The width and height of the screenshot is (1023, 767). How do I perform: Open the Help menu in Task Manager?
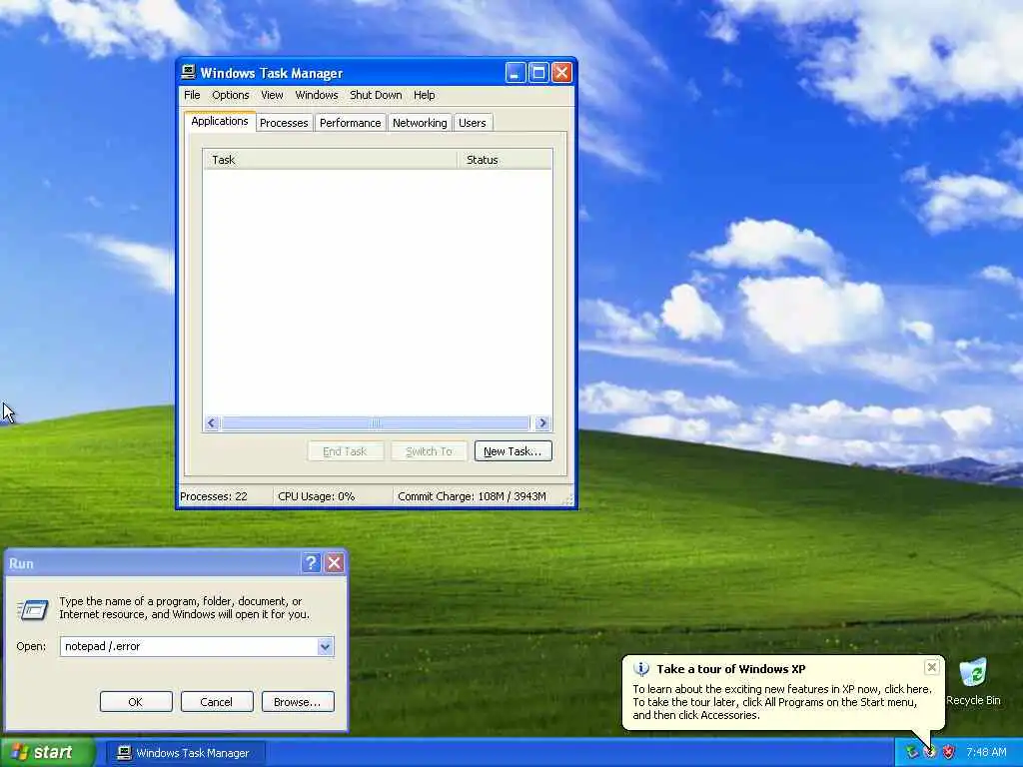click(x=424, y=95)
